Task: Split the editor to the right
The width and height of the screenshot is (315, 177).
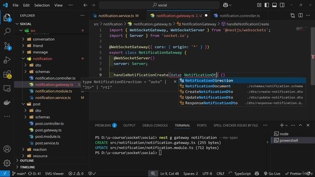Action: (x=301, y=16)
